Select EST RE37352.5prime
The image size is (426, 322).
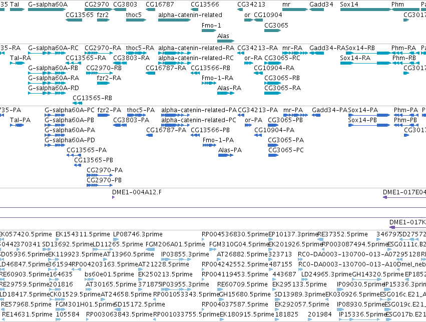tap(342, 234)
